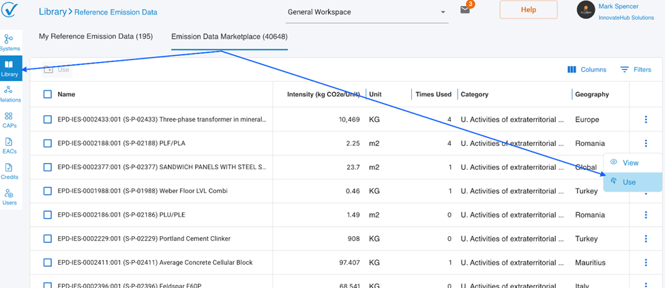Open mail notifications icon
665x288 pixels.
click(x=465, y=10)
